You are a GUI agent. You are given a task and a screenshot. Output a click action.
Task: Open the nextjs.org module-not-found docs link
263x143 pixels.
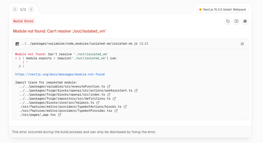(60, 74)
